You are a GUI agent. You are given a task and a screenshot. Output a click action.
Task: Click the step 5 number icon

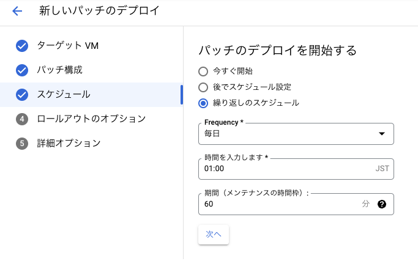coord(22,144)
